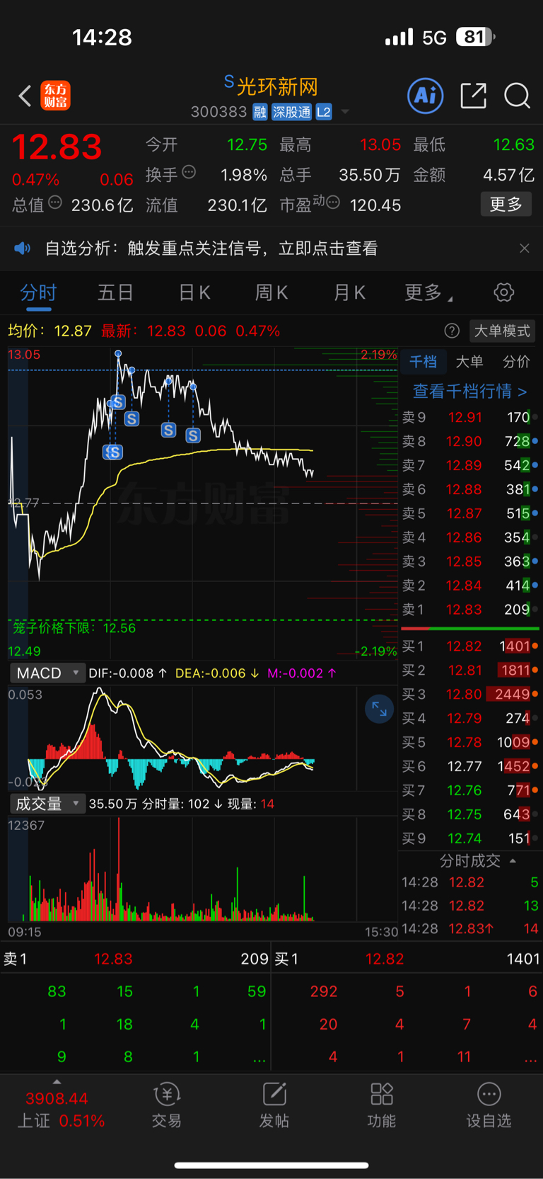The width and height of the screenshot is (543, 1179).
Task: Tap 买9 order row at 12.74
Action: (469, 838)
